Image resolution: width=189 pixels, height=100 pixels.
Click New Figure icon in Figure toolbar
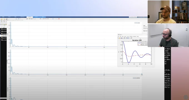pyautogui.click(x=118, y=38)
